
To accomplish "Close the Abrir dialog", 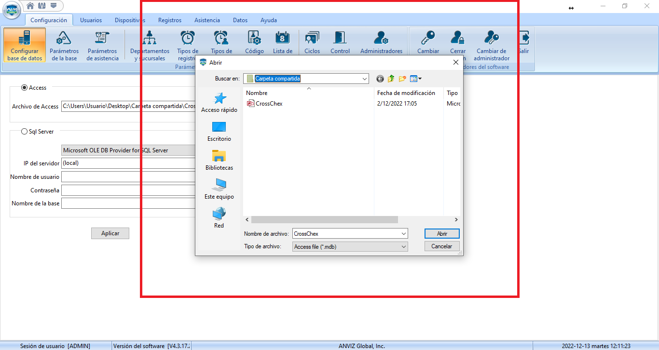I will (455, 62).
